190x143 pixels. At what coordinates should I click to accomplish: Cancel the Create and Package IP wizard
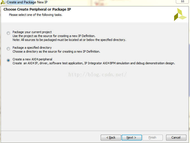point(176,137)
